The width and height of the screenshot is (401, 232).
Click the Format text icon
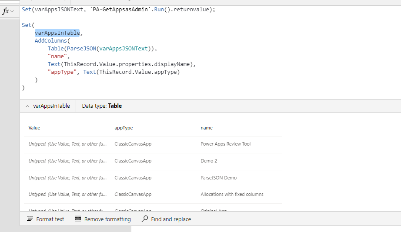(x=30, y=219)
